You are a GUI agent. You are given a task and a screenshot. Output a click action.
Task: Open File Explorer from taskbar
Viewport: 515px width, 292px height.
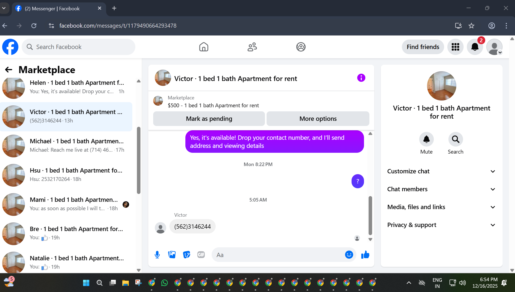tap(125, 283)
